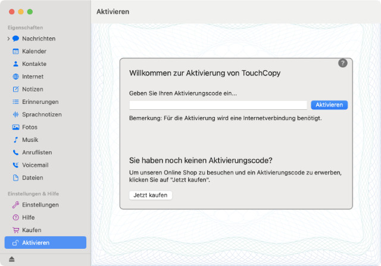
Task: Click the blue Aktivieren button
Action: click(x=329, y=105)
